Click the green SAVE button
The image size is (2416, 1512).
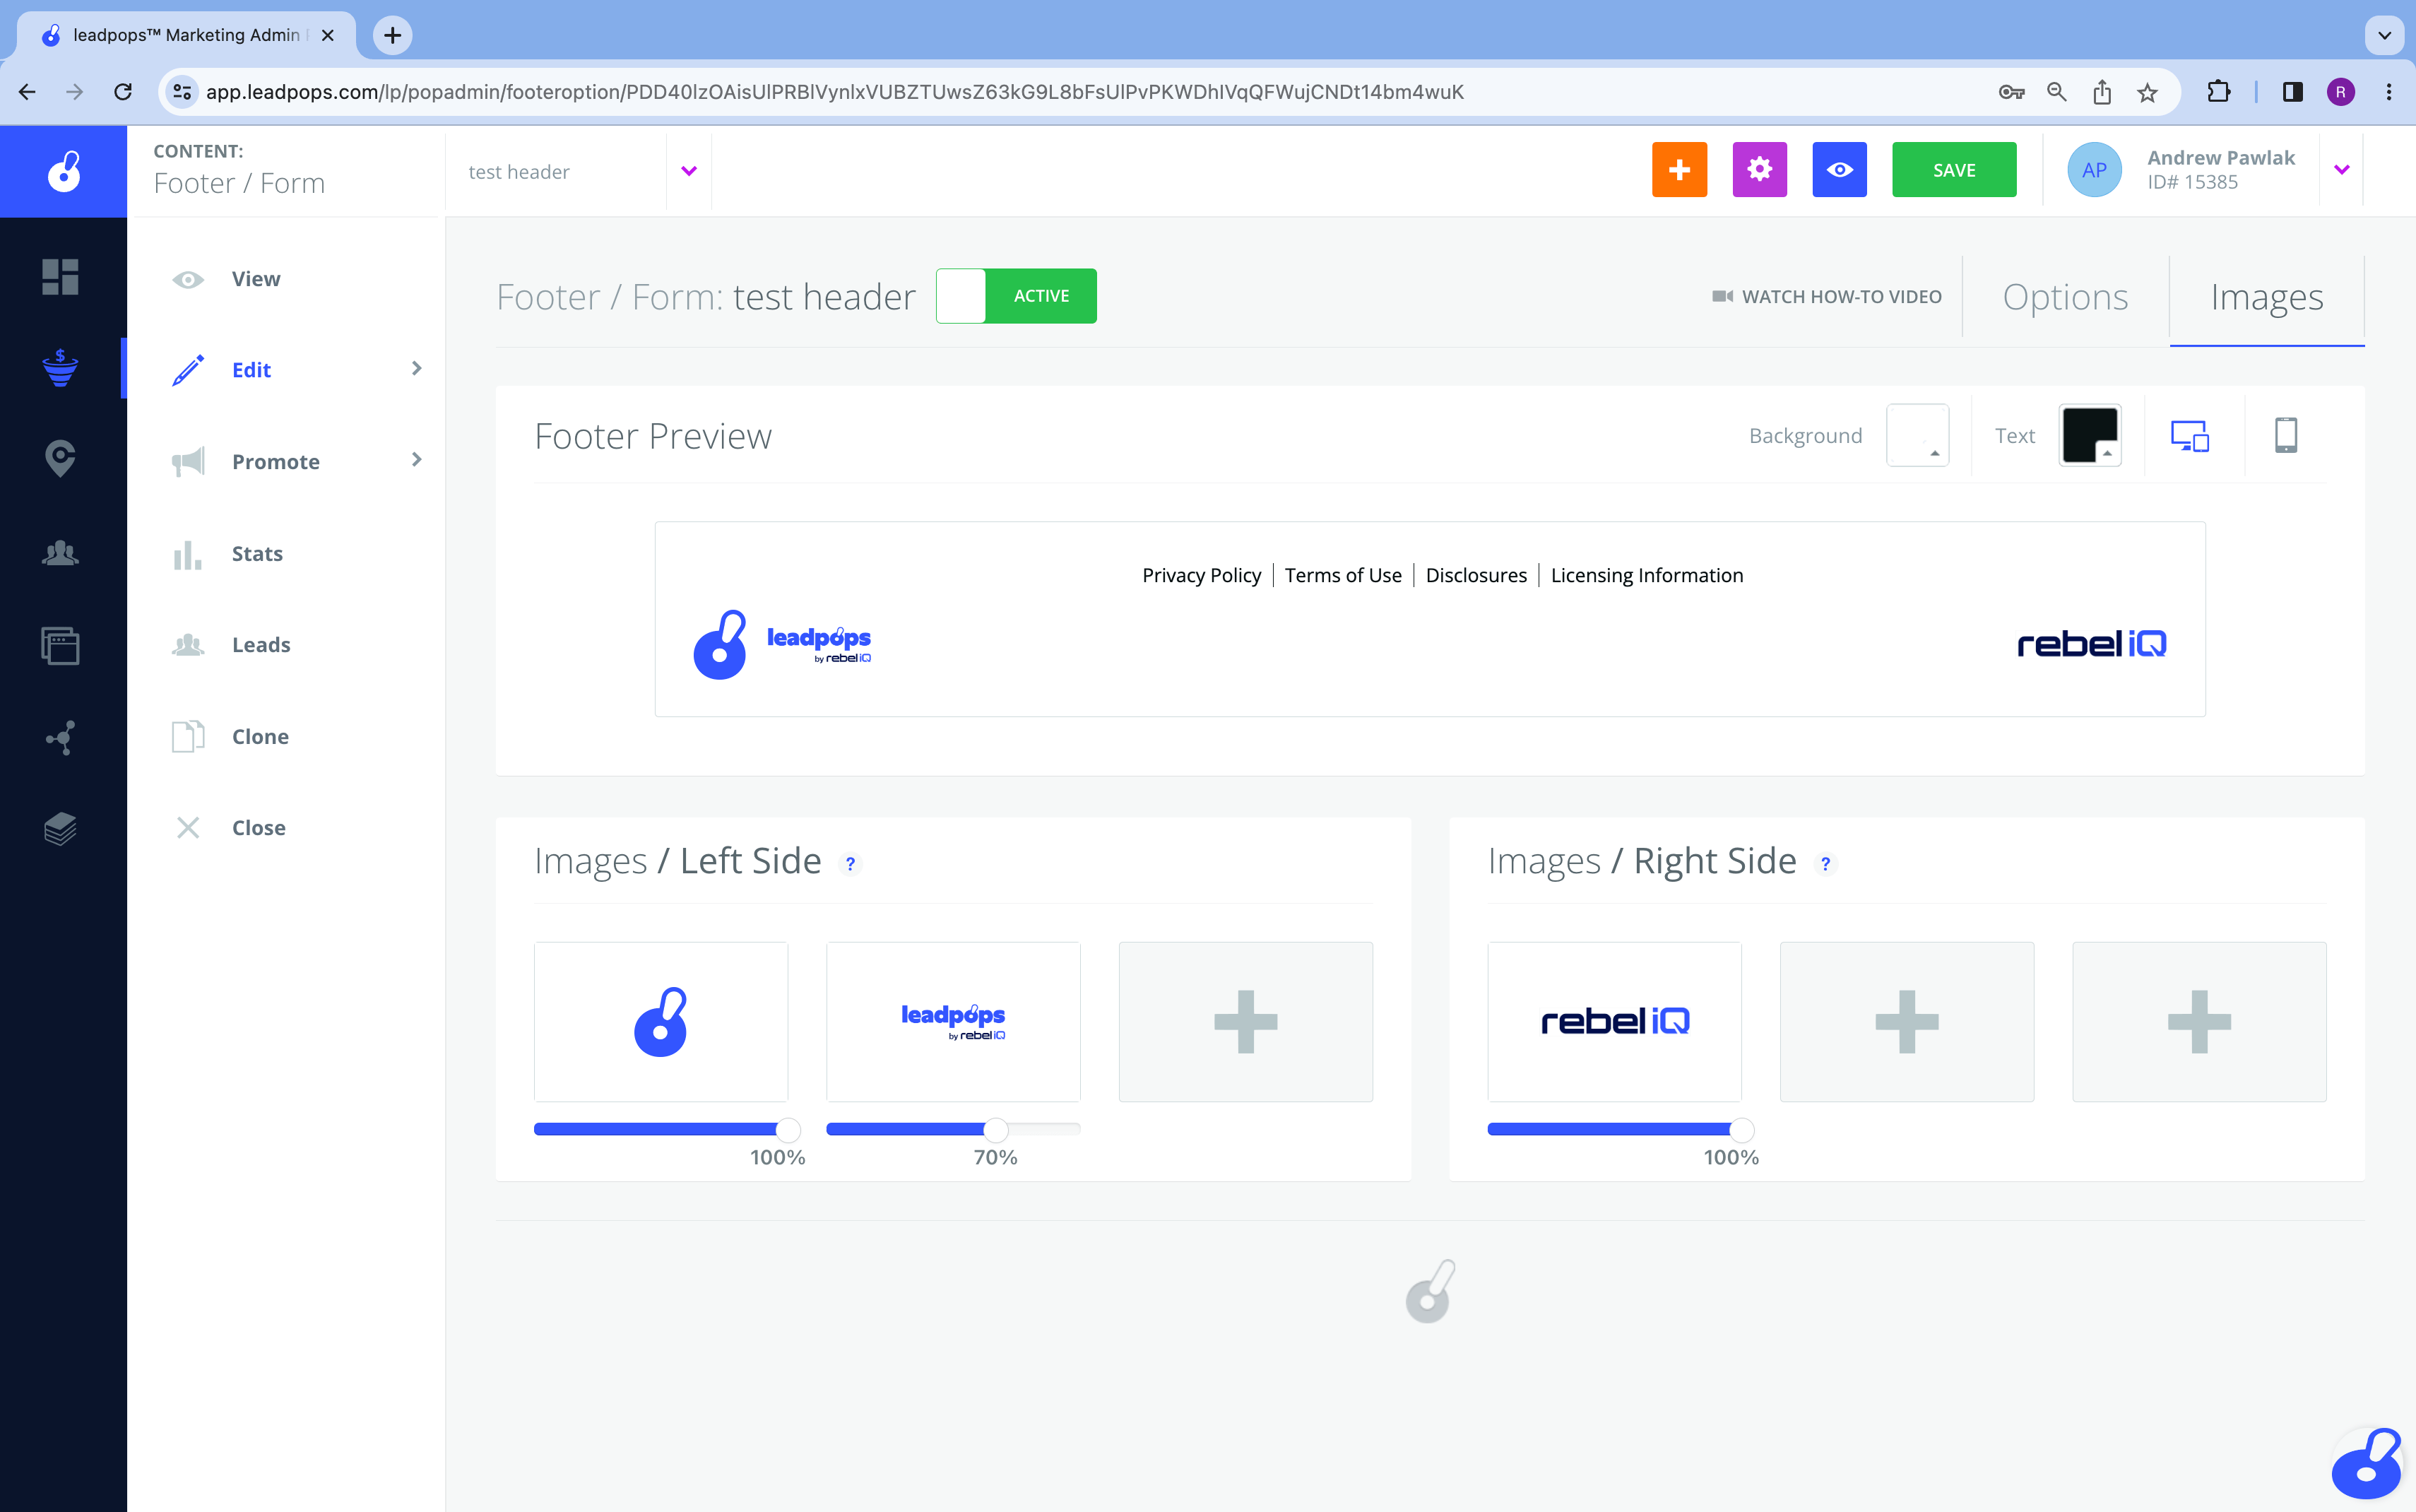tap(1954, 170)
